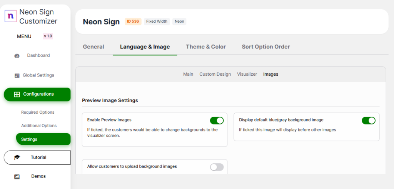Click the Neon Sign Customizer logo icon
Screen dimensions: 394x189
10,16
